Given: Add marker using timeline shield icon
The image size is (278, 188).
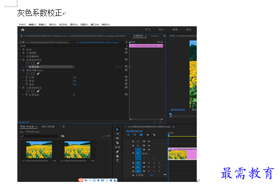Looking at the screenshot, I should click(147, 135).
